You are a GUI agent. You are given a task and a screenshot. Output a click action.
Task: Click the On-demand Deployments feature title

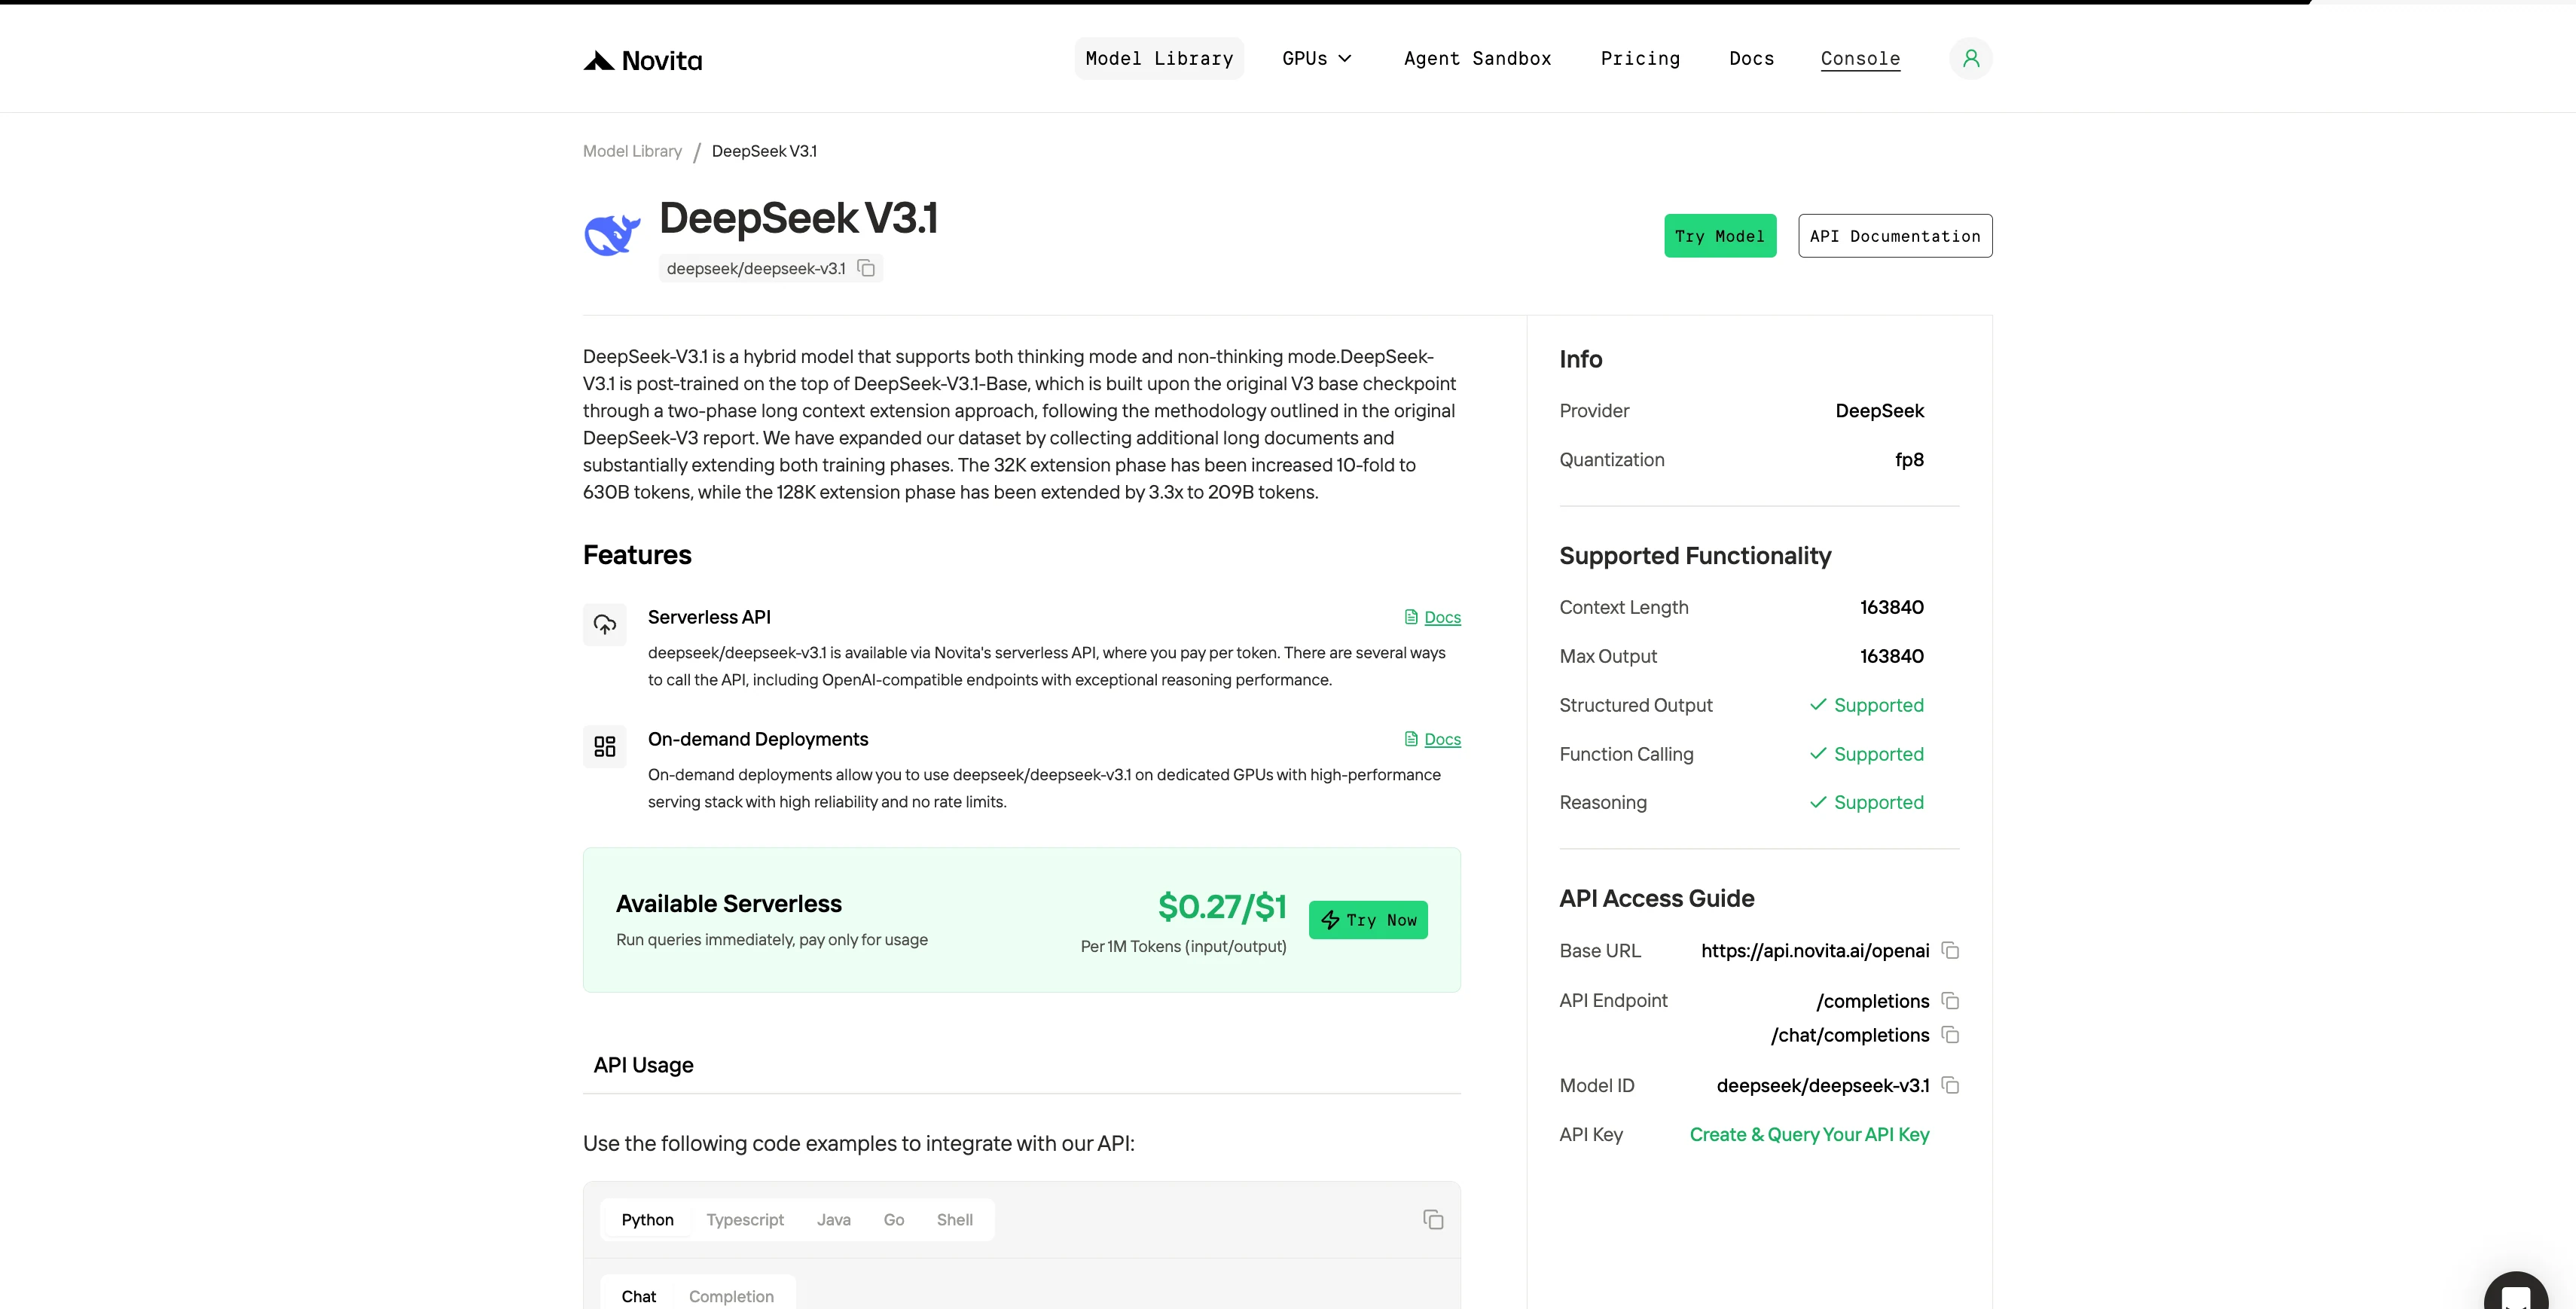click(x=758, y=739)
